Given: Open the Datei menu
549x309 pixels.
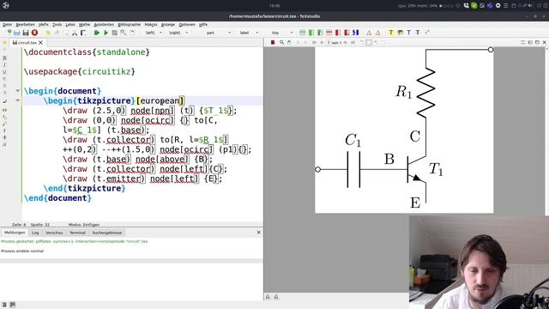Looking at the screenshot, I should coord(7,25).
